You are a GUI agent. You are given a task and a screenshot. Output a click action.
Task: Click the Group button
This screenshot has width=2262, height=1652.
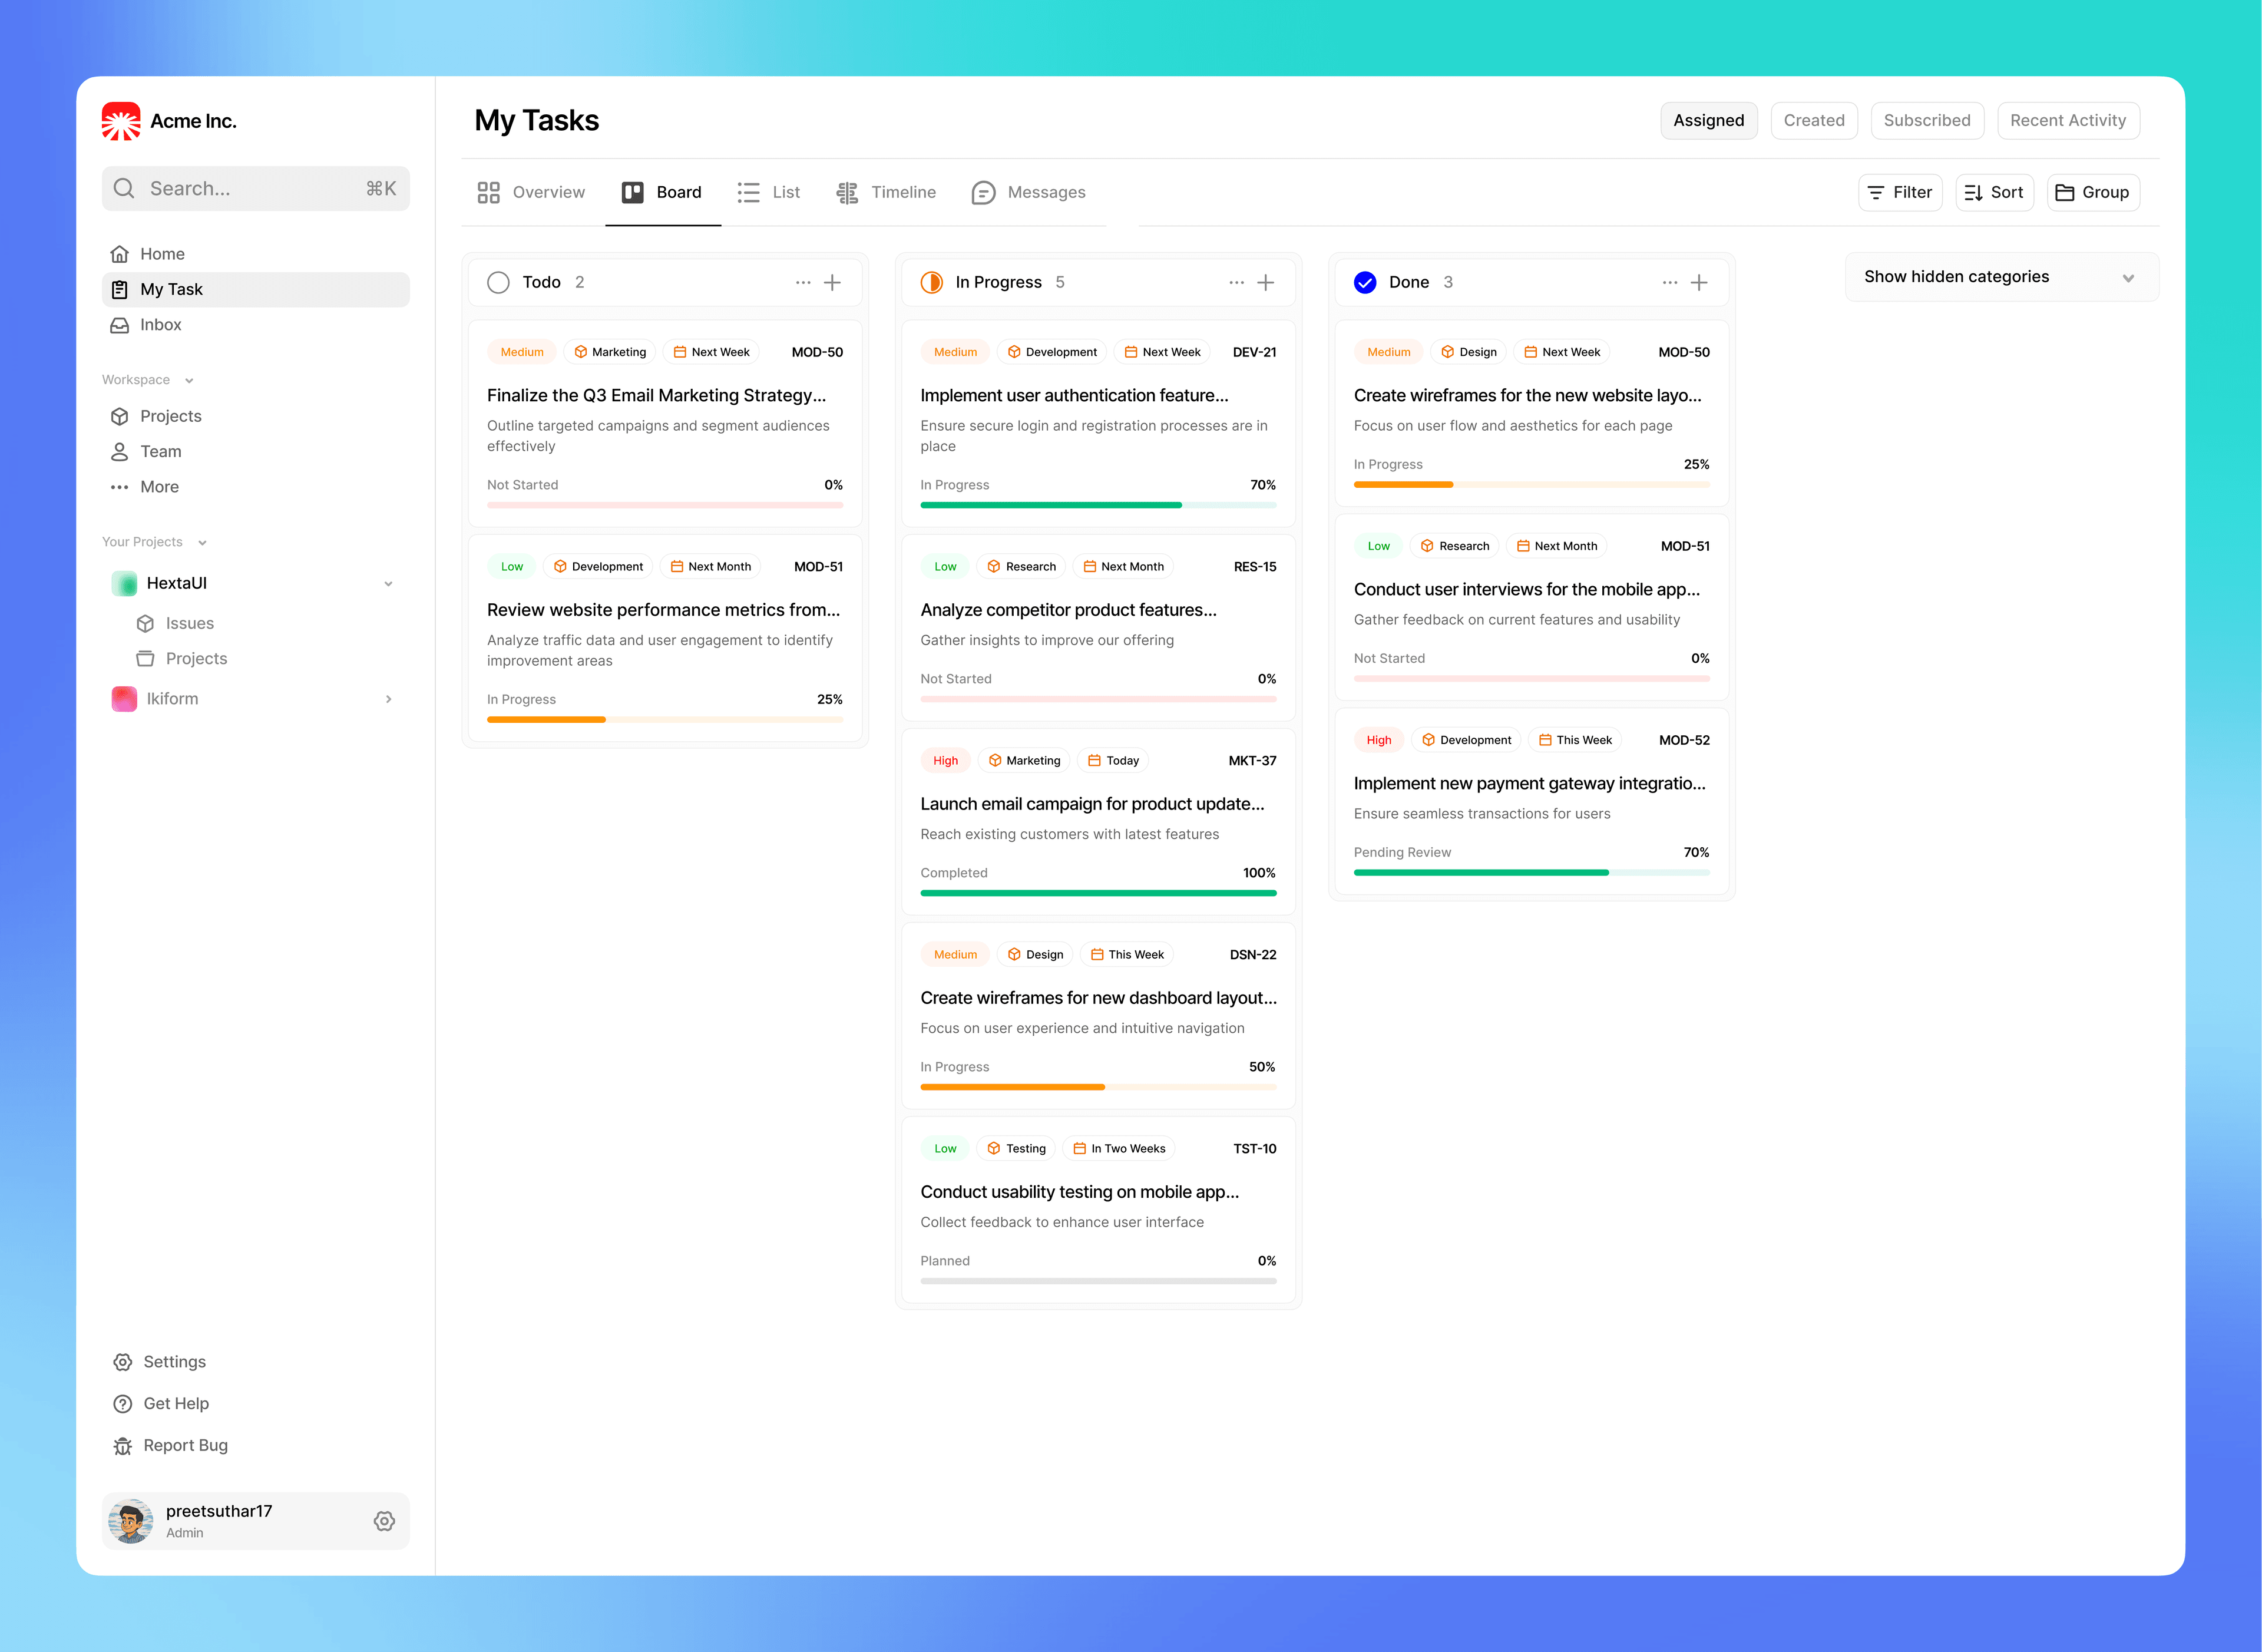[2092, 192]
